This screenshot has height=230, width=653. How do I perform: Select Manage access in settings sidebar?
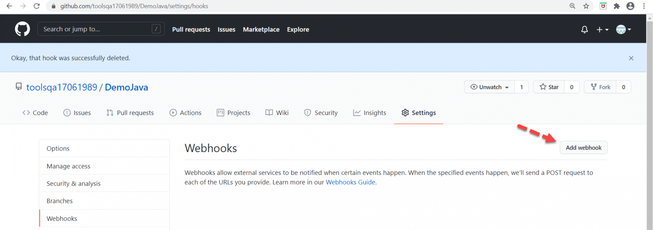click(104, 166)
